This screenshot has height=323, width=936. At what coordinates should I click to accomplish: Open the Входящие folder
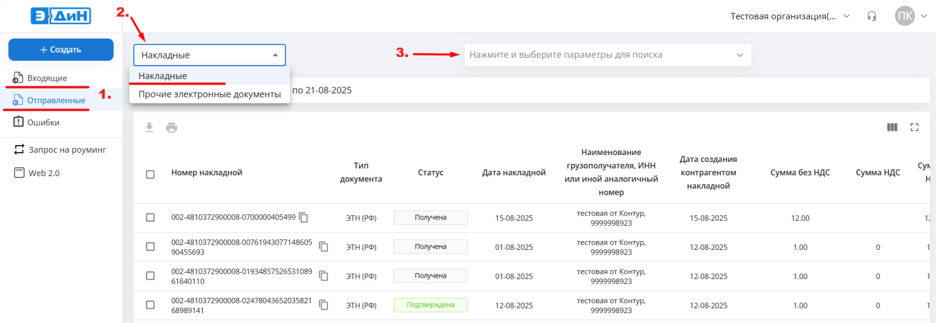pos(47,78)
